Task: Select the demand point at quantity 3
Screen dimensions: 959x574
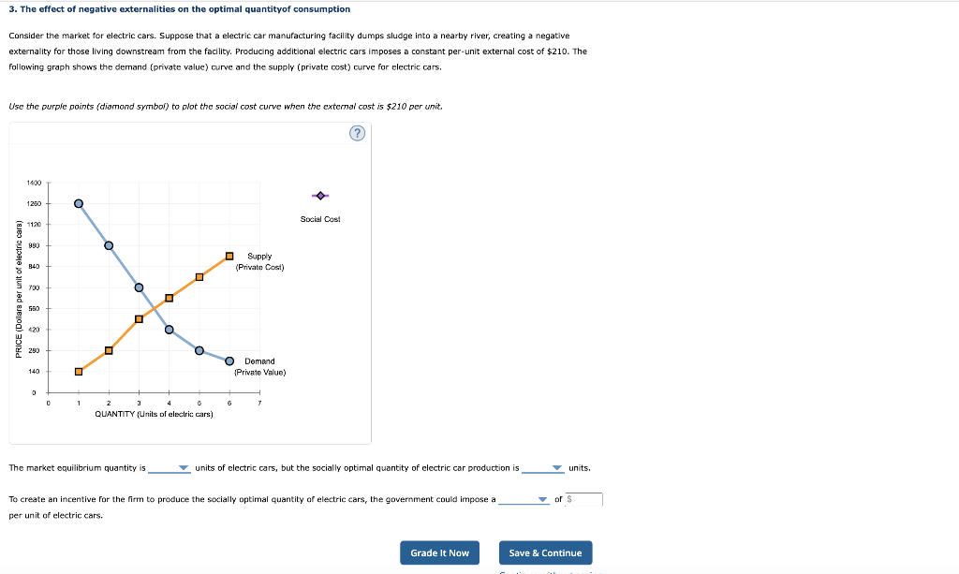Action: 139,288
